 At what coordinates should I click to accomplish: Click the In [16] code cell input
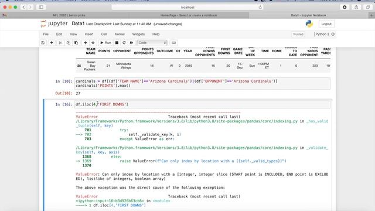pyautogui.click(x=202, y=104)
